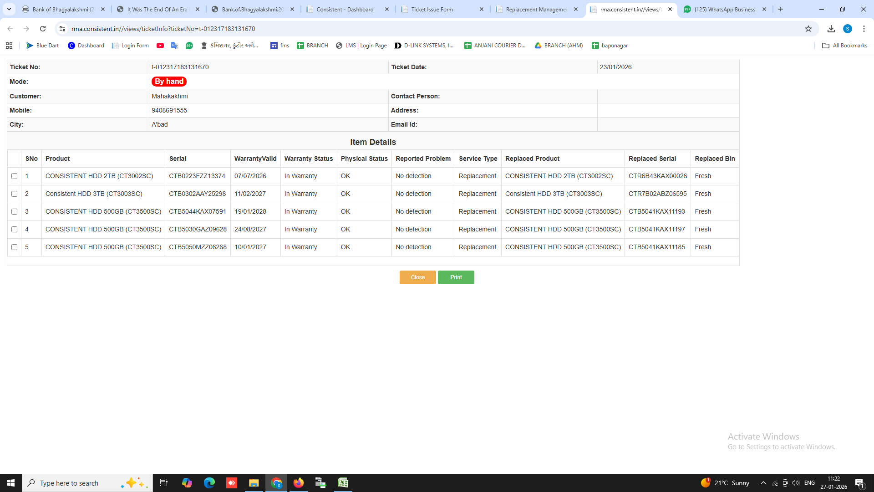Tick checkbox for serial CTB5044KAX07591

point(15,212)
